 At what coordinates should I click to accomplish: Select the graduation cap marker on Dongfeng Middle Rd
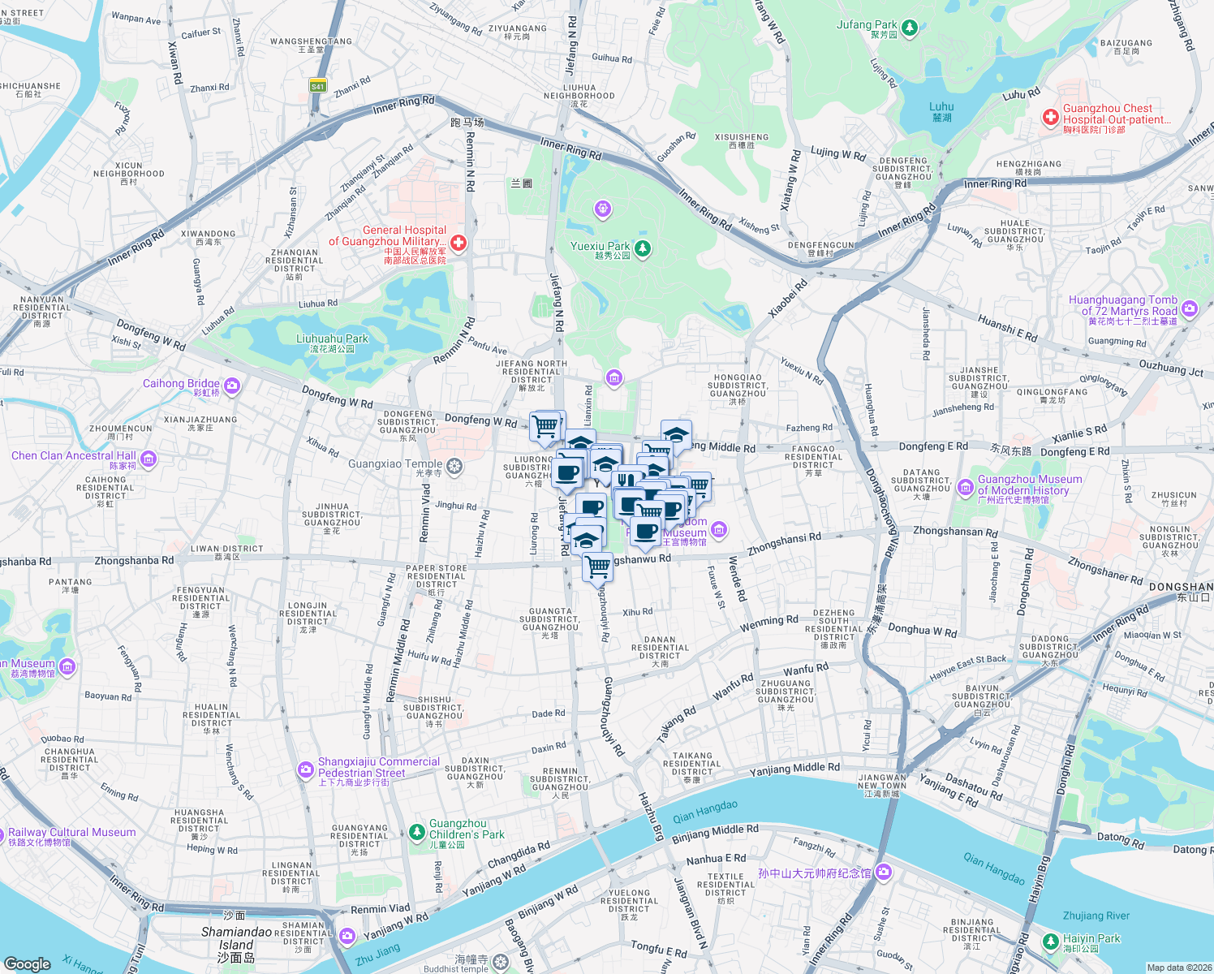coord(675,436)
